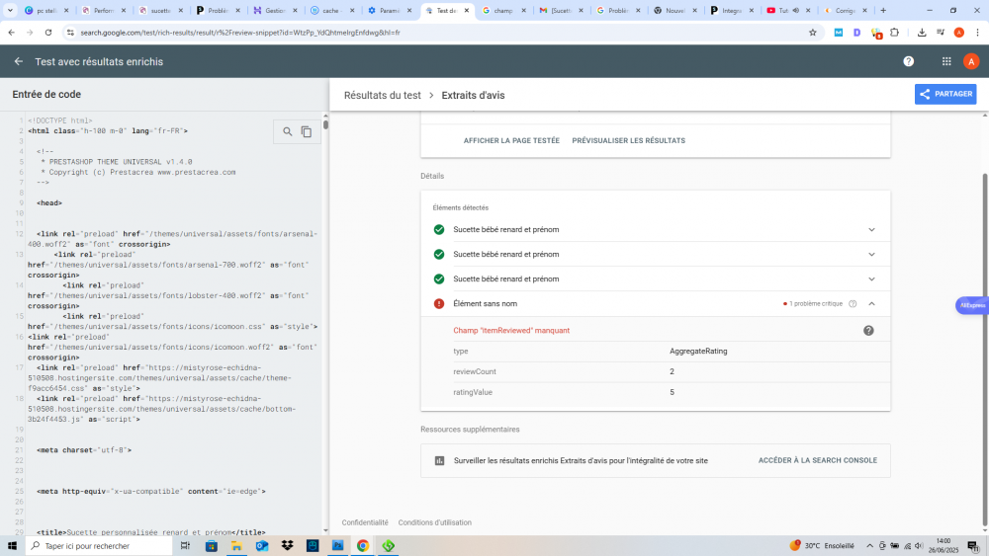Bookmark this page with the star icon
989x556 pixels.
812,33
